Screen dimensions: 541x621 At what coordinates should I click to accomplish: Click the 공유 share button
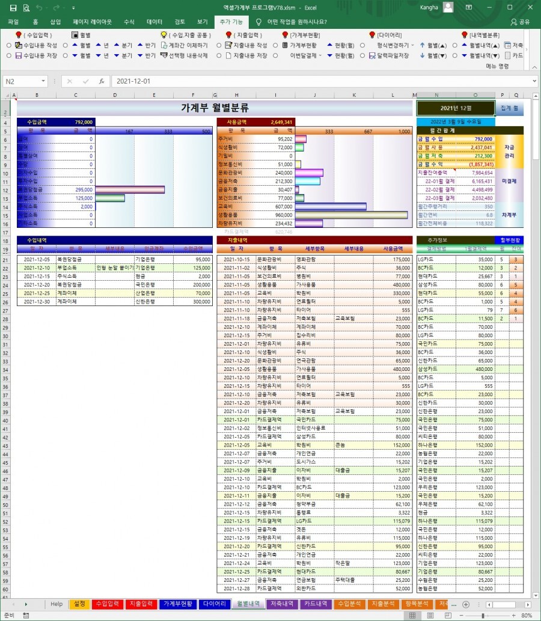point(520,22)
